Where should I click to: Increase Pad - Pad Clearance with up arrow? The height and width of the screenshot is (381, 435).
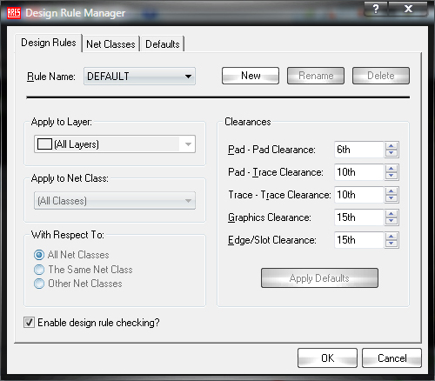tap(391, 146)
